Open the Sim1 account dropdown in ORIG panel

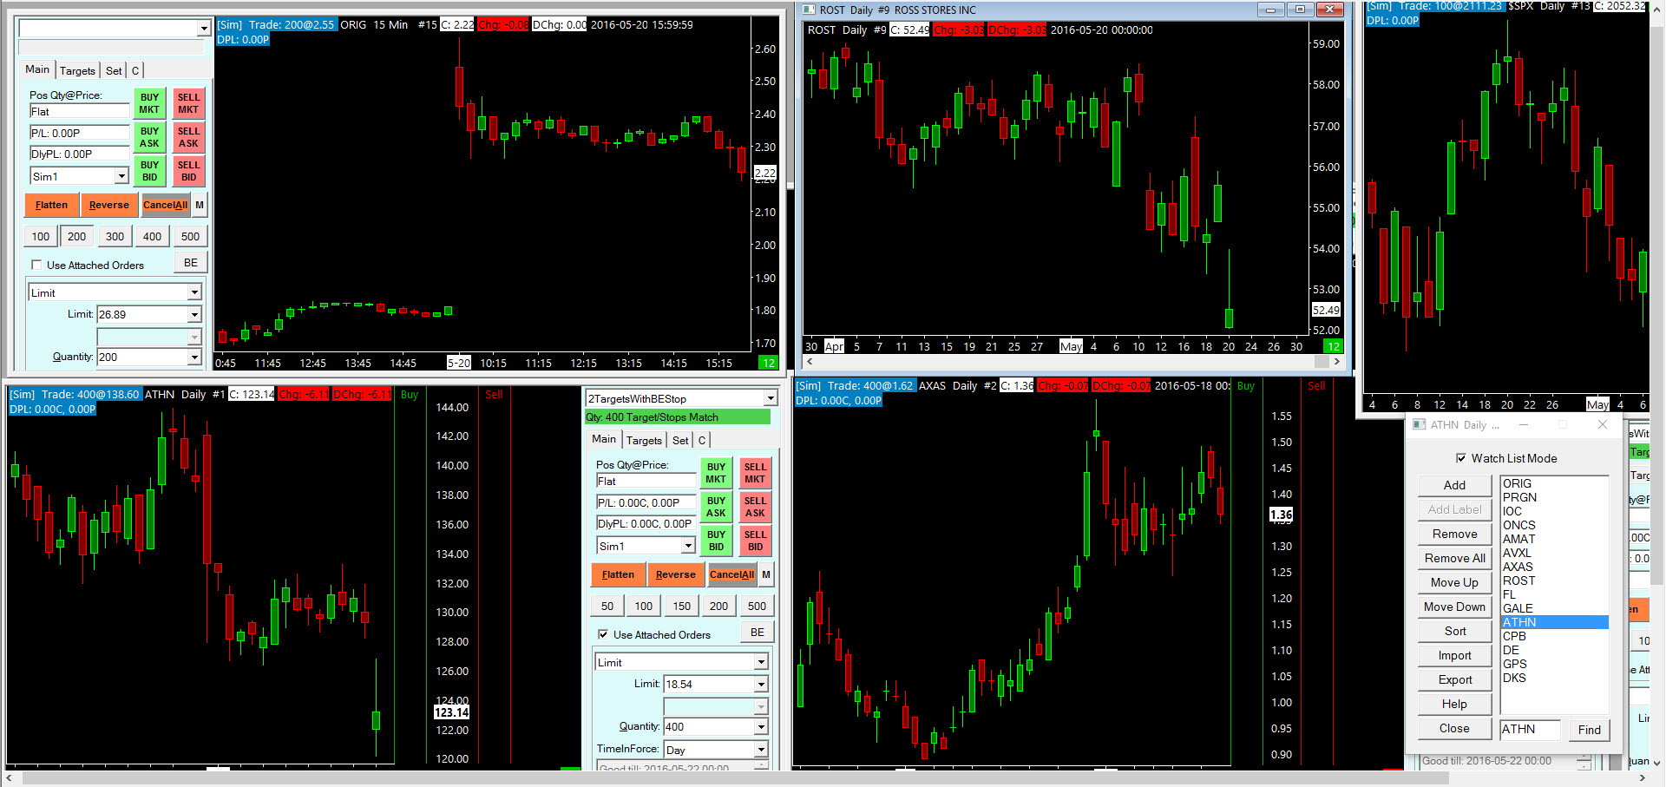click(121, 176)
